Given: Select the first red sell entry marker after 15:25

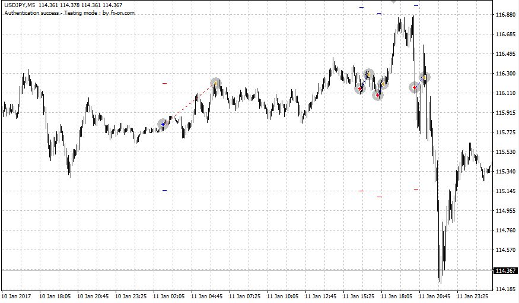Looking at the screenshot, I should (x=360, y=89).
